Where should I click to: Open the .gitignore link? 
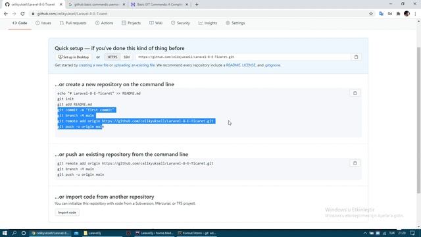(272, 65)
